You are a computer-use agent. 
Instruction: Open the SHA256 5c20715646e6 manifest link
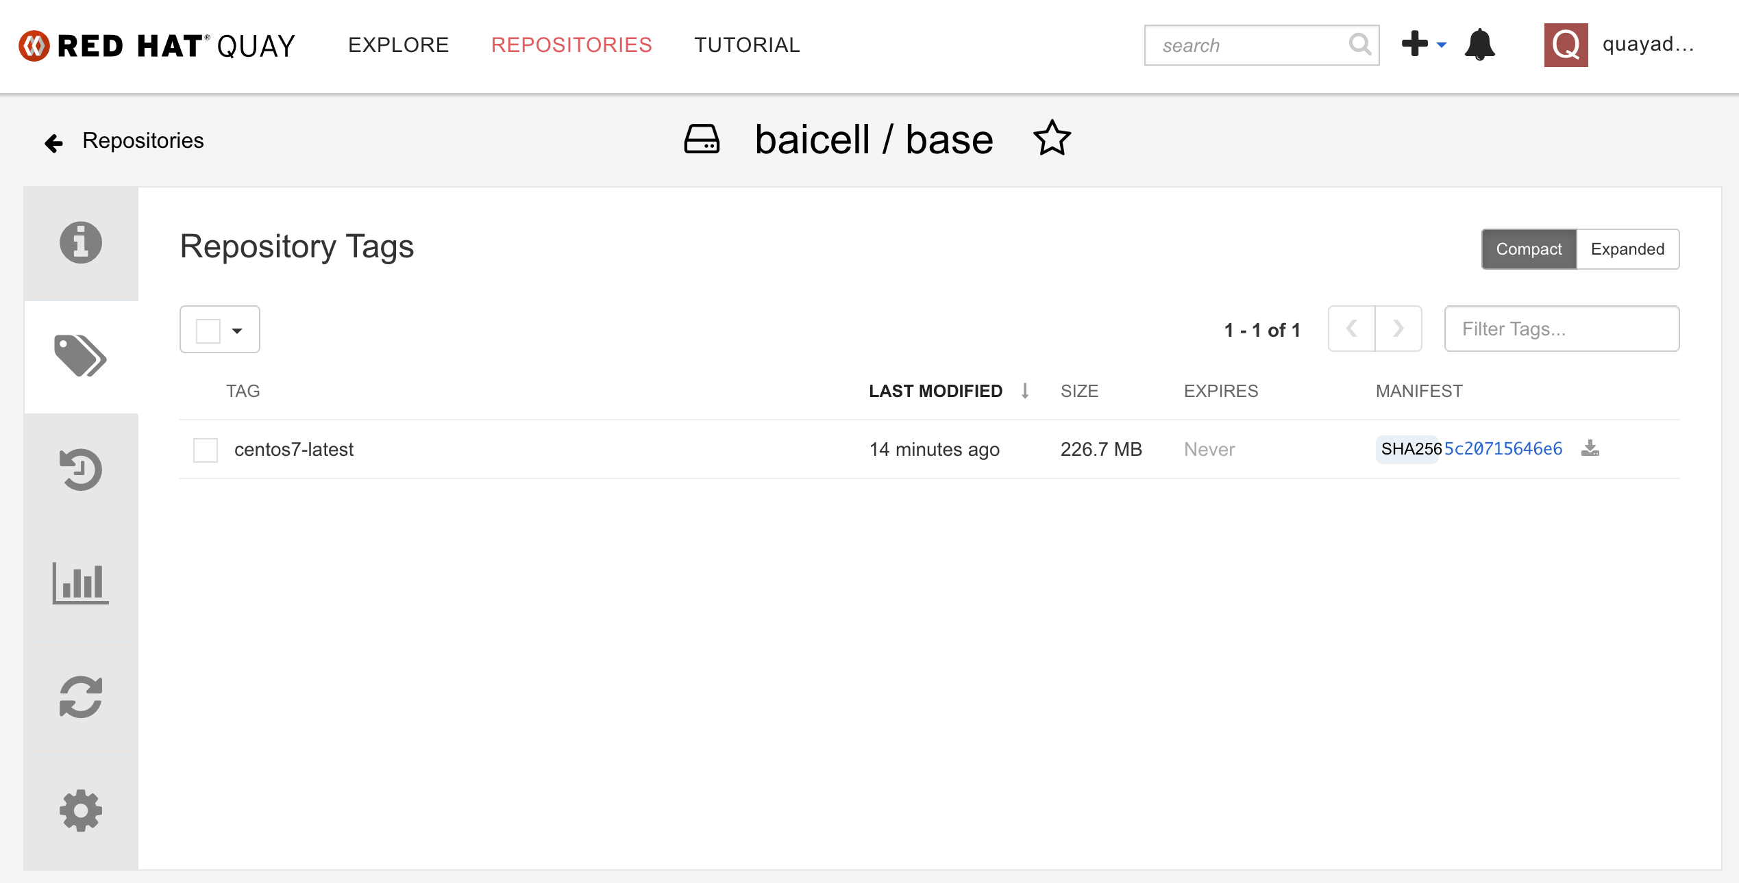pyautogui.click(x=1503, y=449)
